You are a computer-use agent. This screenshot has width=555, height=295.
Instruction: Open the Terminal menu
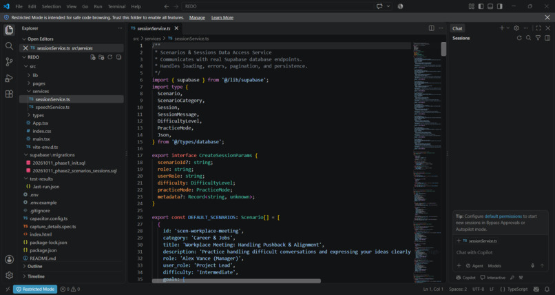(116, 6)
